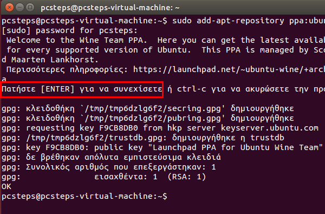Minimize the terminal window
This screenshot has height=214, width=325.
click(19, 8)
